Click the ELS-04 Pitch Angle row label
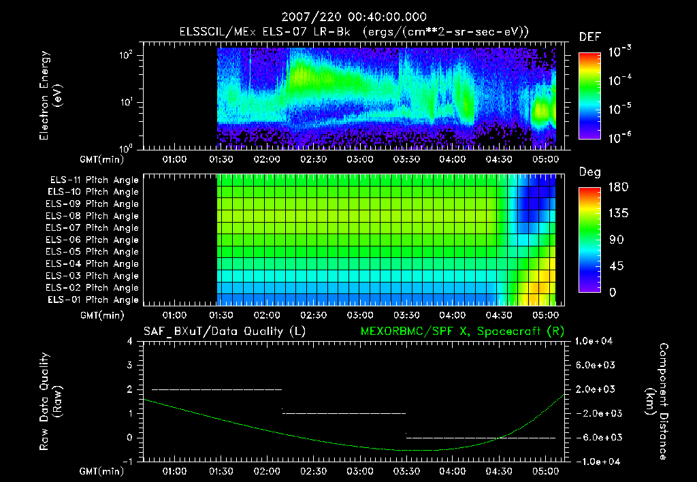Viewport: 697px width, 482px height. pyautogui.click(x=92, y=264)
